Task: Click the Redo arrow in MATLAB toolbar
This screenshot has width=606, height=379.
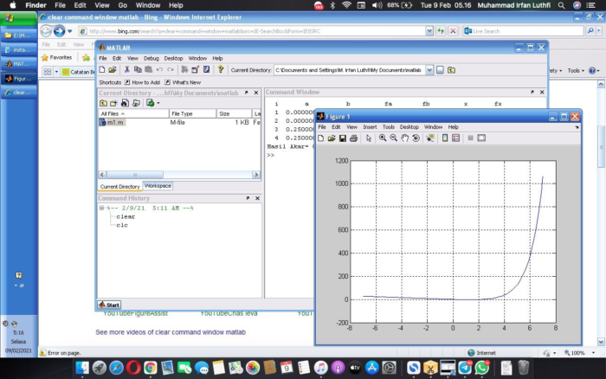Action: click(171, 70)
